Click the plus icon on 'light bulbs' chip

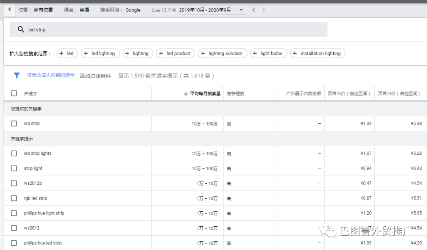pos(255,53)
